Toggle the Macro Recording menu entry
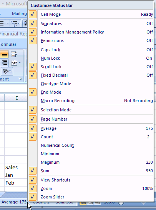156x210 pixels. click(91, 101)
